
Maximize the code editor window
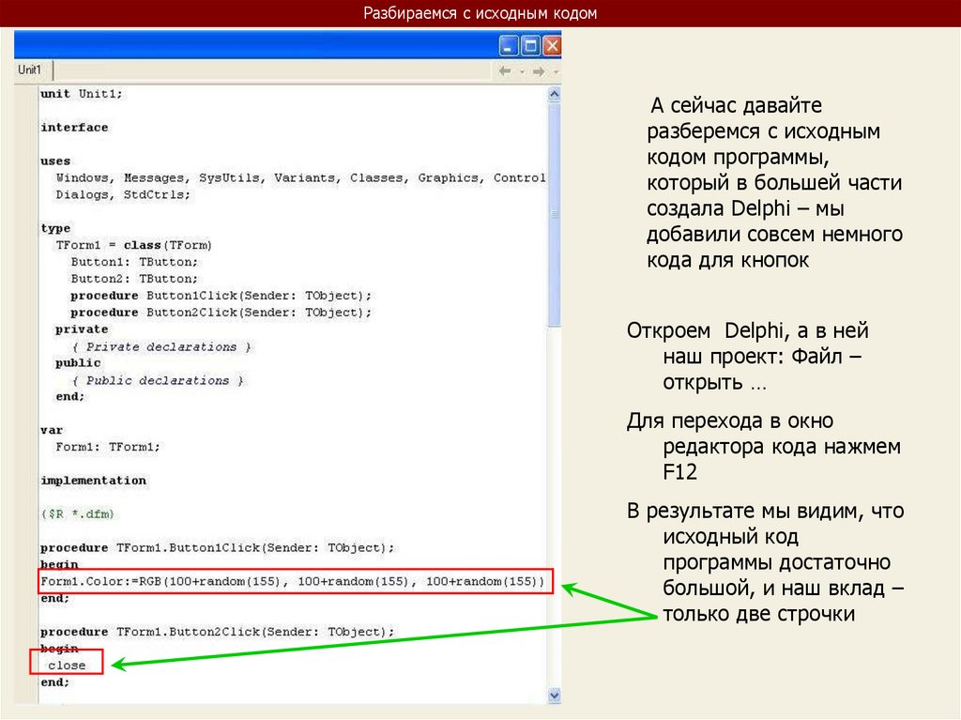pos(530,46)
